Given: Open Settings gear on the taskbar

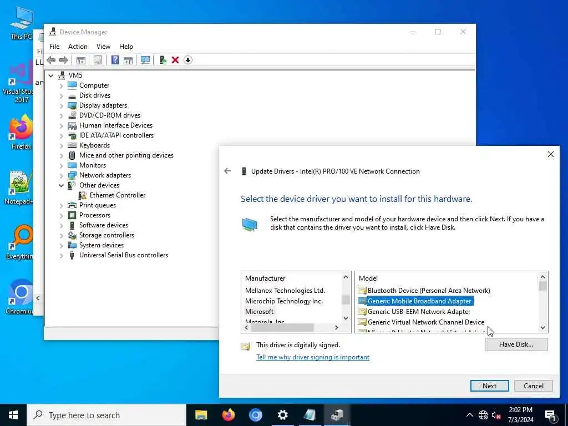Looking at the screenshot, I should pos(282,415).
